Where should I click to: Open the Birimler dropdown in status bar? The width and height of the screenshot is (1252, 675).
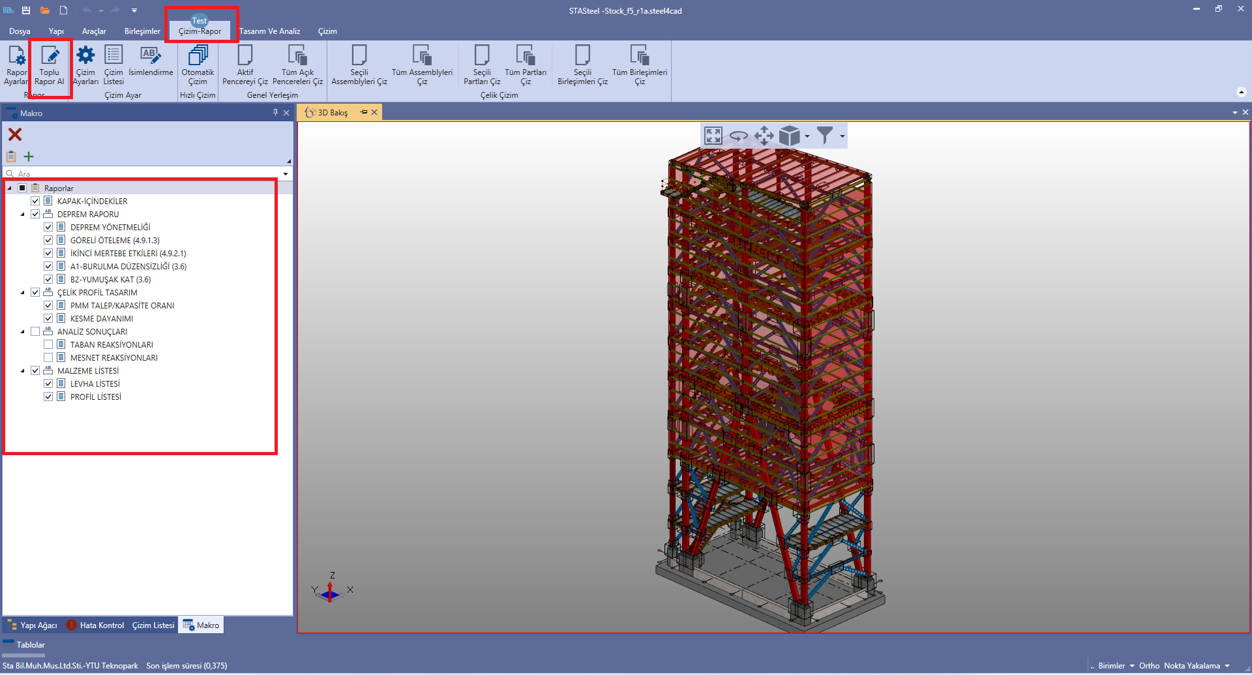[x=1116, y=666]
